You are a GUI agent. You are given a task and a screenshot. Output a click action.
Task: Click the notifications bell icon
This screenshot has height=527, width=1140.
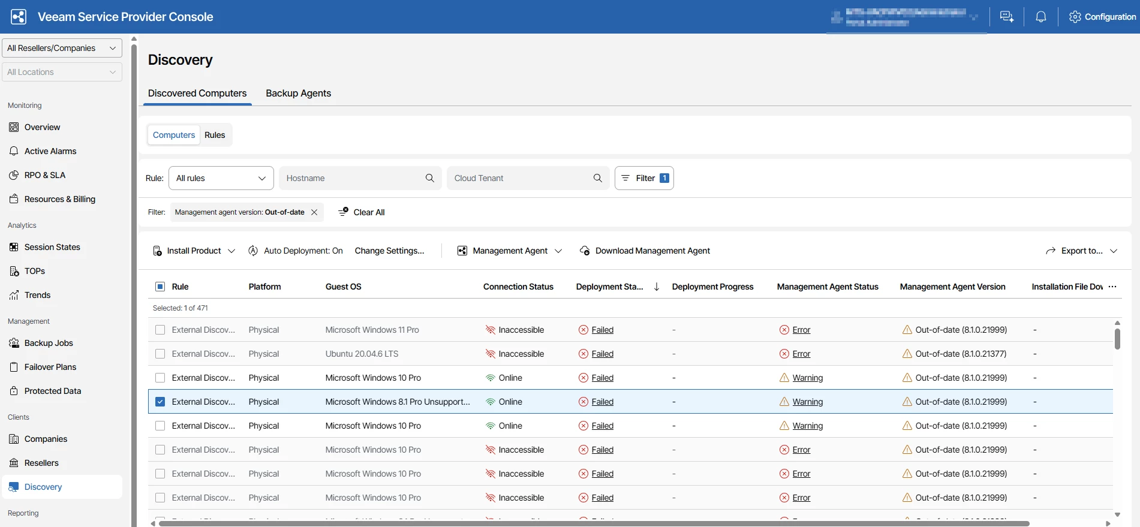(1040, 17)
